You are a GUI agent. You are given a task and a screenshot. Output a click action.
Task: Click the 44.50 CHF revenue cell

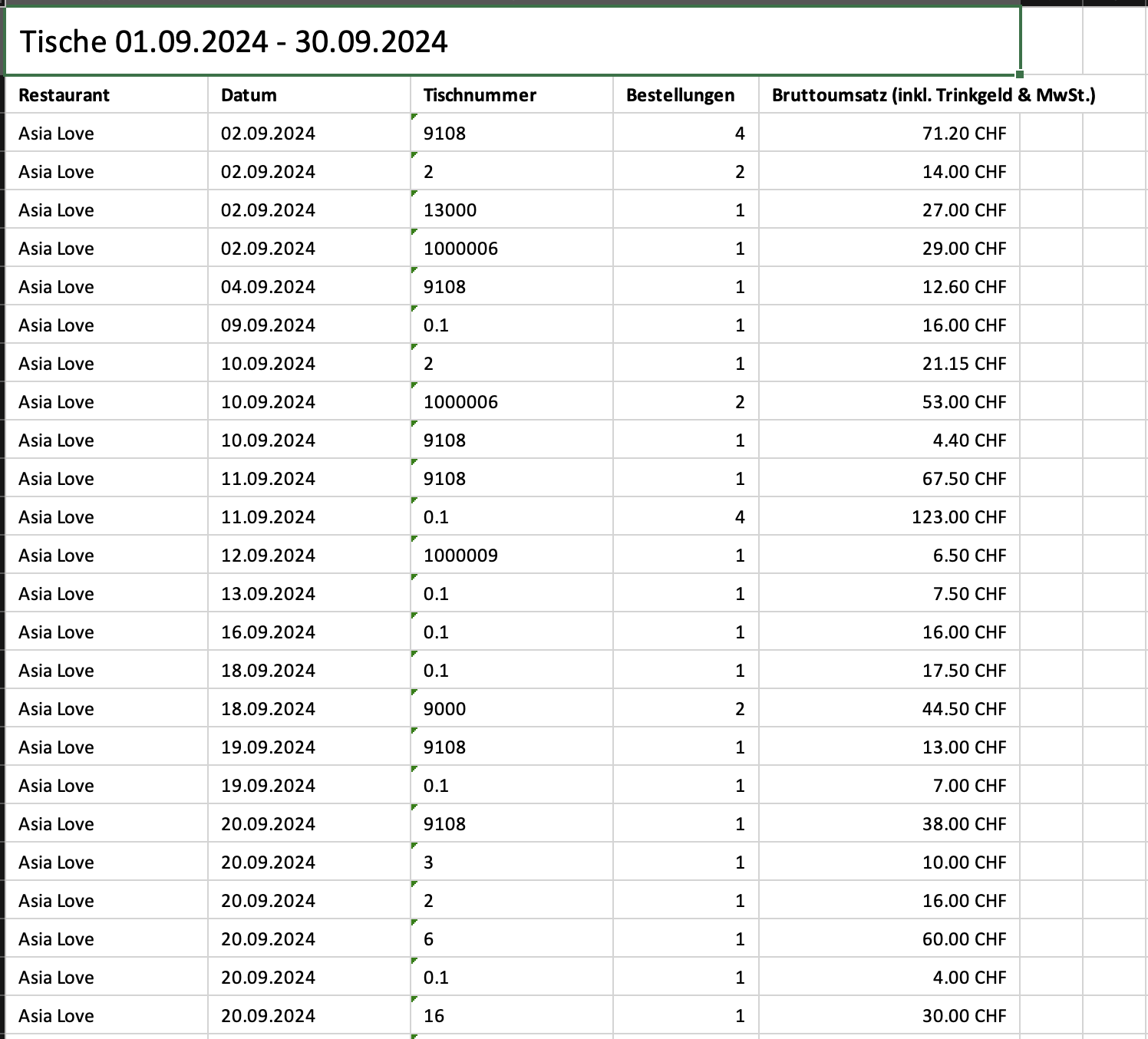pos(889,708)
